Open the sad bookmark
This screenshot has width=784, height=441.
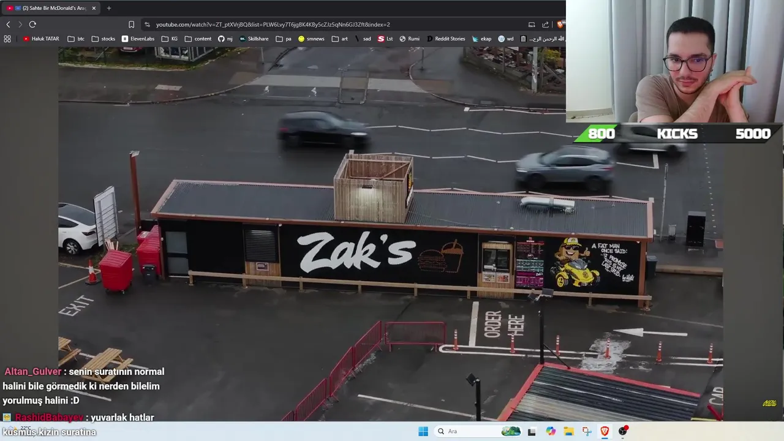pyautogui.click(x=363, y=39)
